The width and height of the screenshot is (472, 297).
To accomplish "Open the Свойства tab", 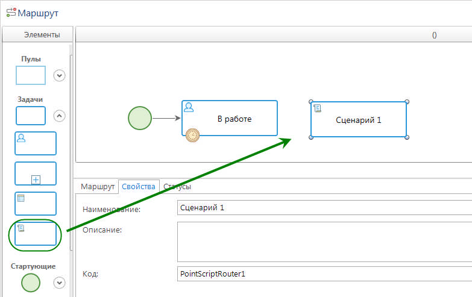I will coord(139,187).
